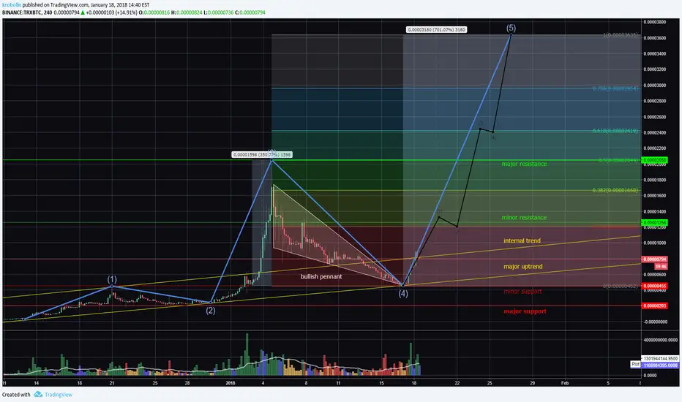
Task: Click the 21 date axis label
Action: click(x=112, y=383)
